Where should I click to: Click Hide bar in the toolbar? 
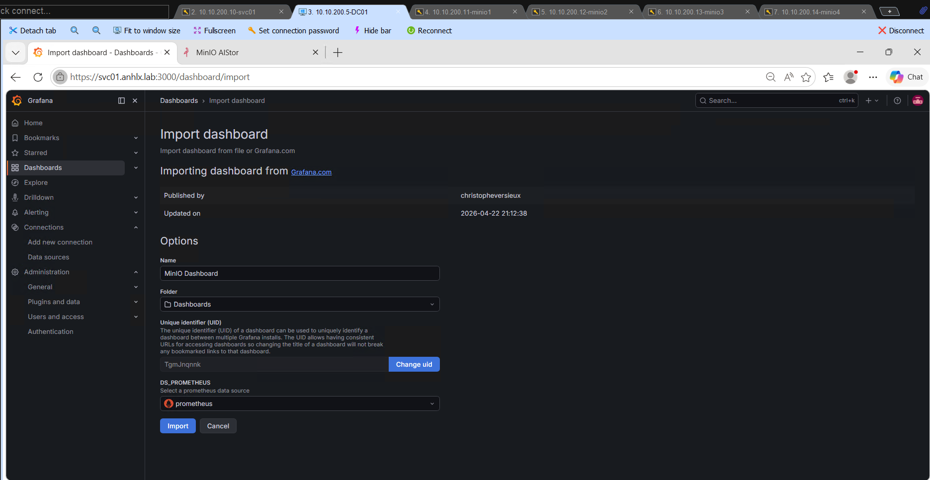(372, 30)
